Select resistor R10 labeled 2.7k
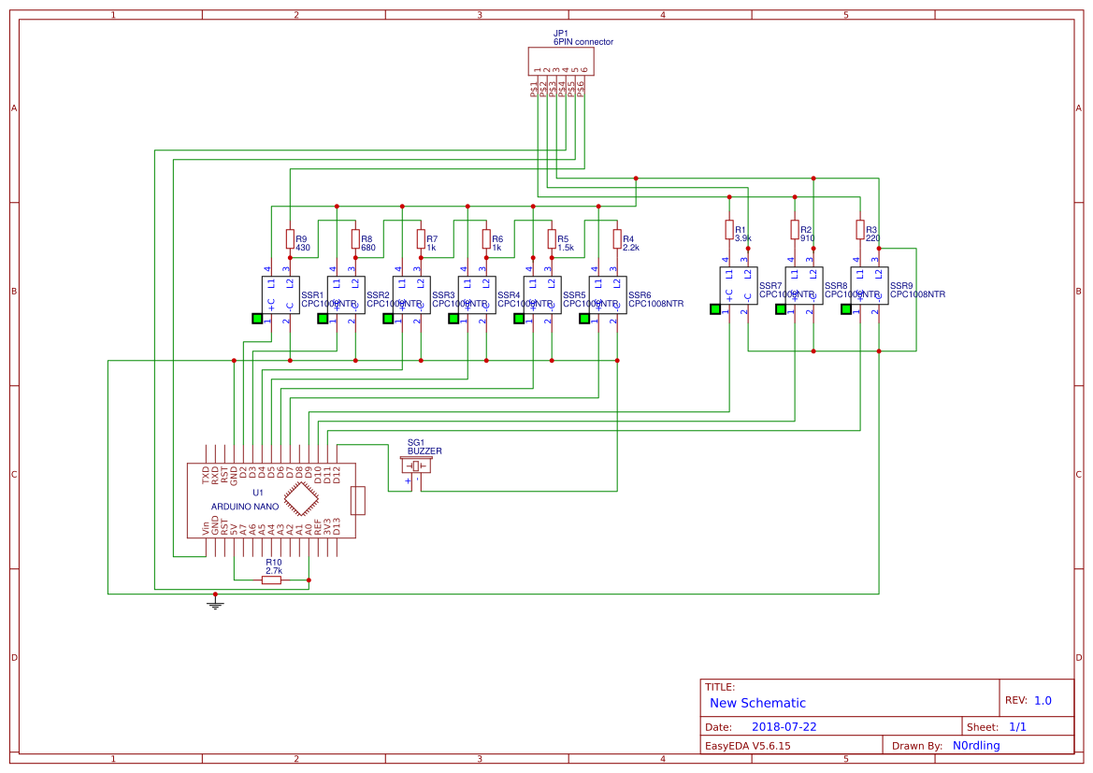The width and height of the screenshot is (1093, 773). [x=269, y=580]
